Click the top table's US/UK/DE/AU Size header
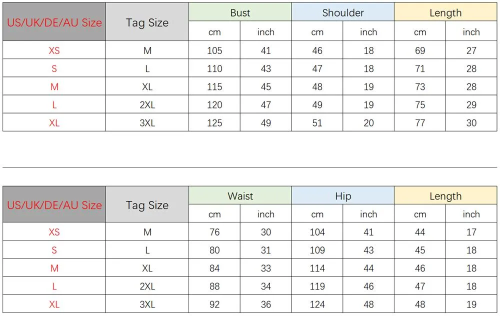 pos(54,22)
